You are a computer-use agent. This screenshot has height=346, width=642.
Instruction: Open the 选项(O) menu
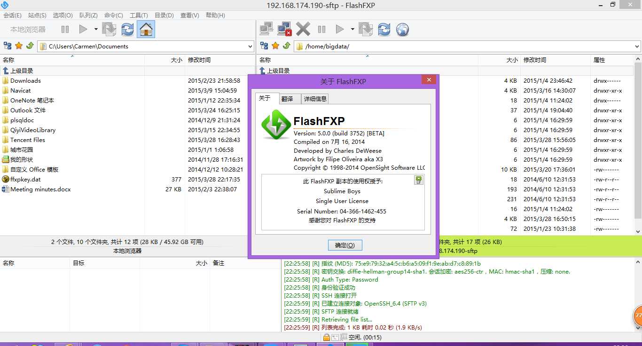tap(63, 15)
